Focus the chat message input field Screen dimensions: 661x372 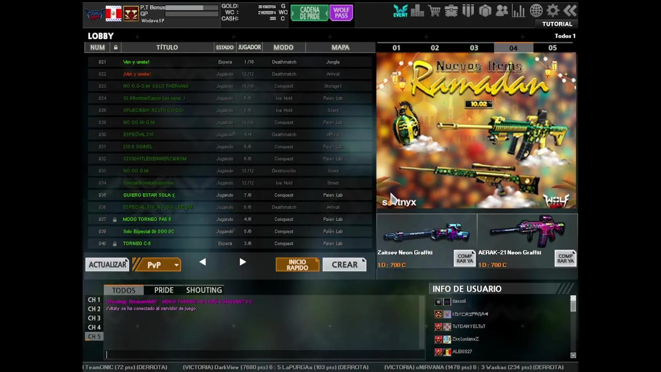coord(264,354)
